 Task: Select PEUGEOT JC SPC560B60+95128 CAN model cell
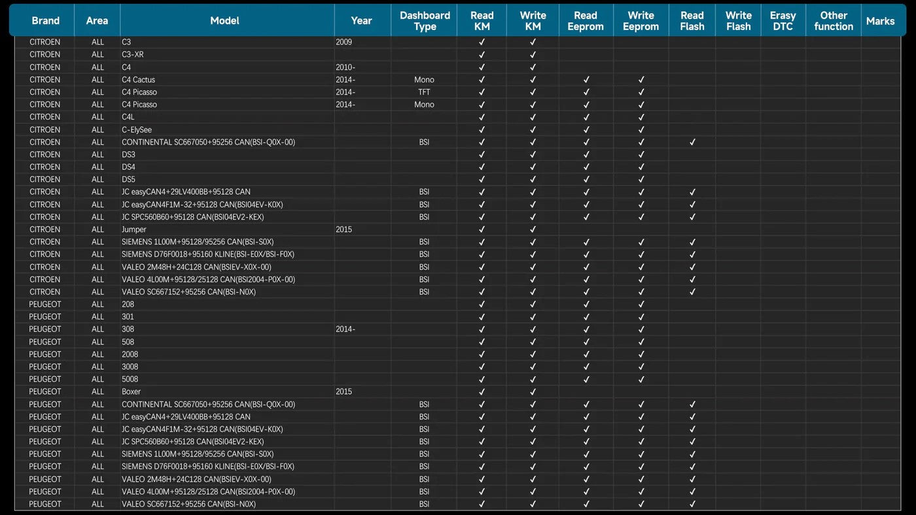(227, 442)
